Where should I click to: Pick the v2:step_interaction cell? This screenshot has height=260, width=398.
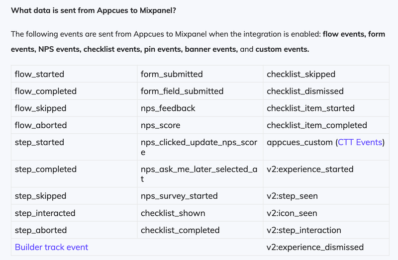pos(326,230)
